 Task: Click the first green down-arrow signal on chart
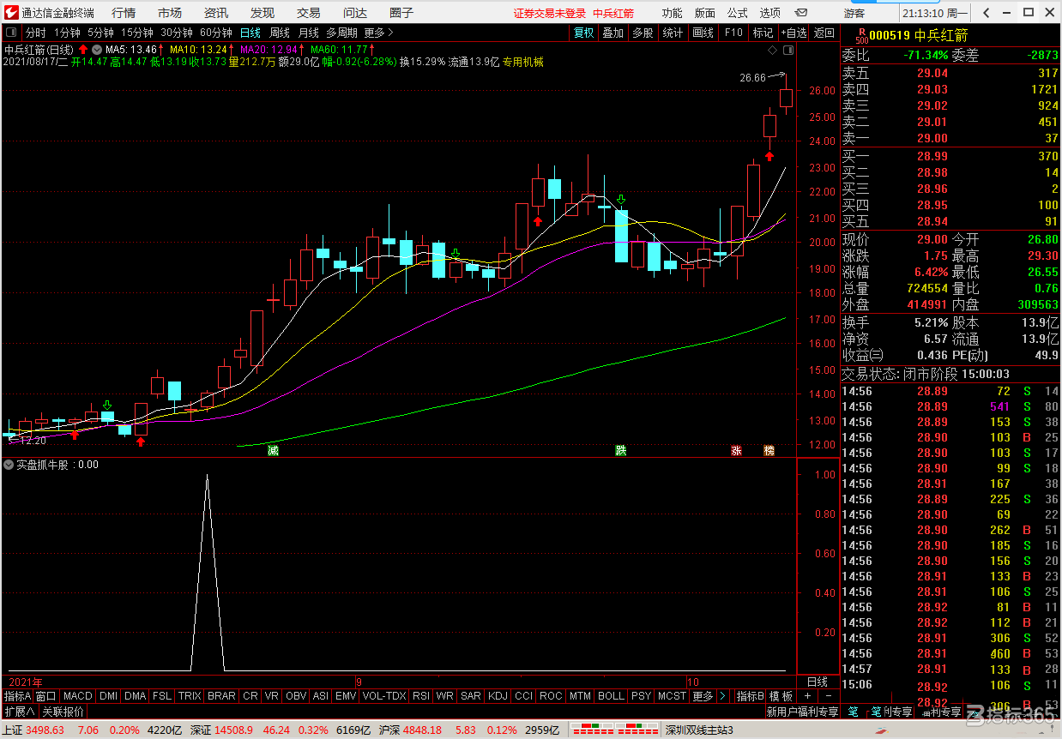(x=107, y=405)
